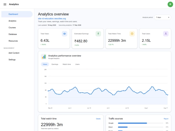
Task: Click the Analytics title in the header
Action: point(14,4)
